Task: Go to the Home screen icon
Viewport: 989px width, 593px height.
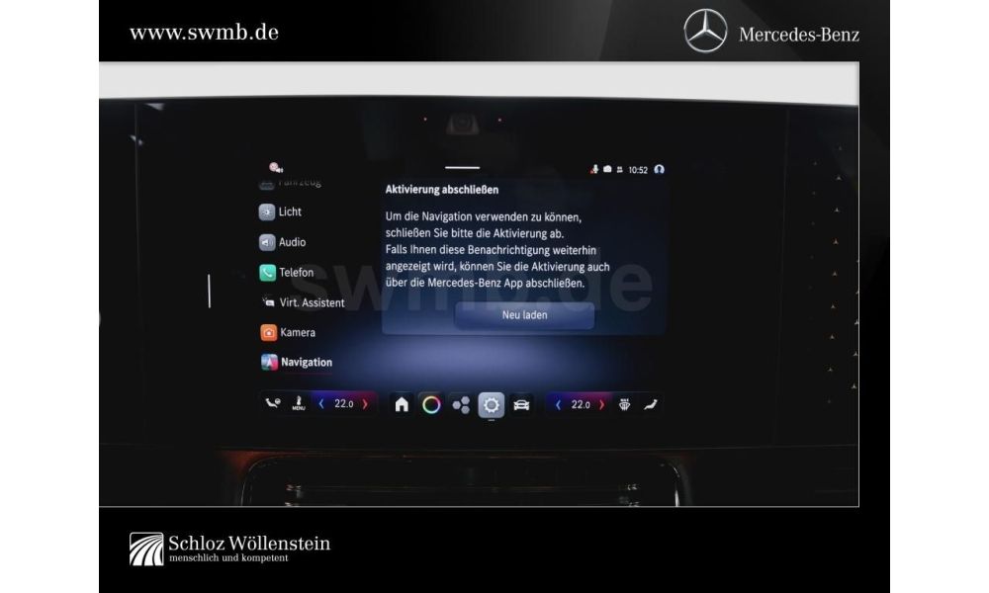Action: [x=402, y=404]
